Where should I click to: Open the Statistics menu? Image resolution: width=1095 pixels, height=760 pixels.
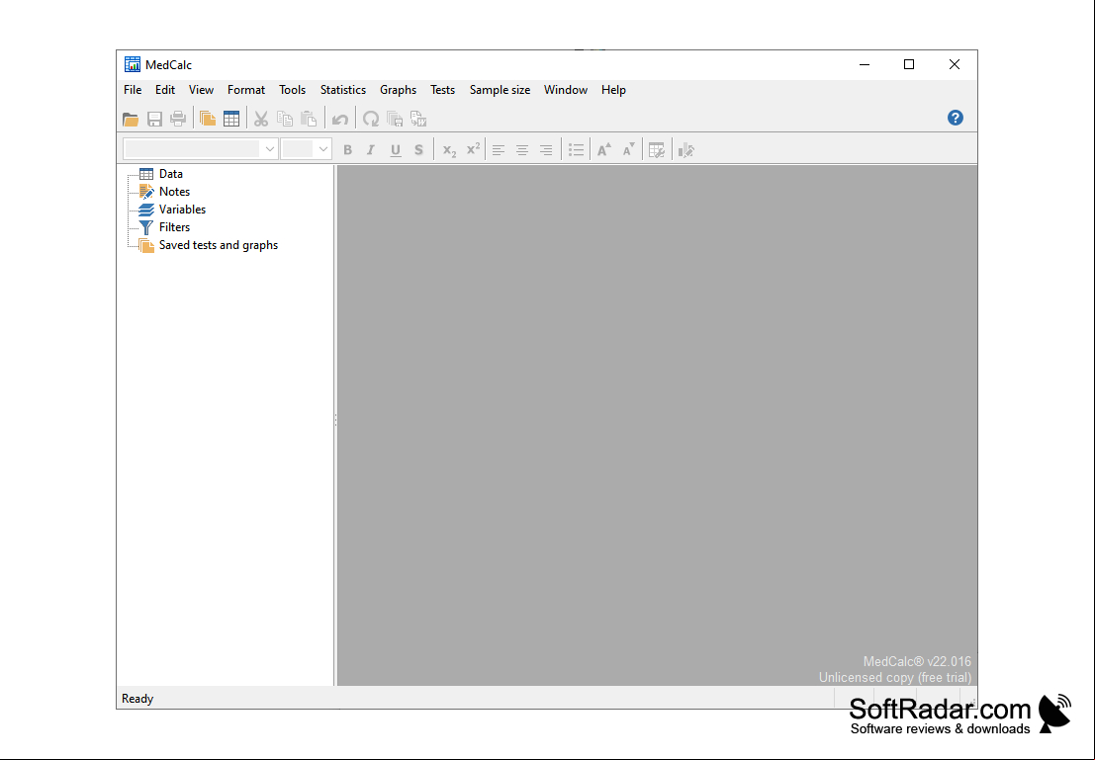(343, 90)
